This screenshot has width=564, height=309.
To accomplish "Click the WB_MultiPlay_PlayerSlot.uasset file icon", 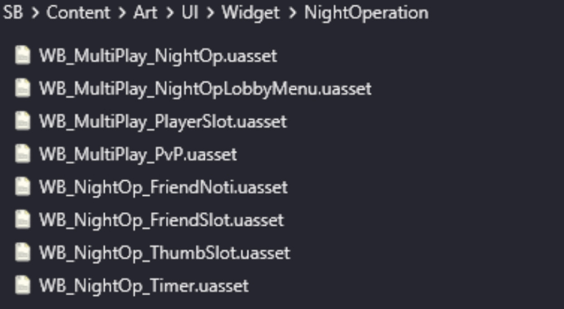I will click(x=22, y=121).
